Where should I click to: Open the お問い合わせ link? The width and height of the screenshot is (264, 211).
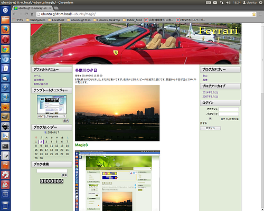pos(41,84)
